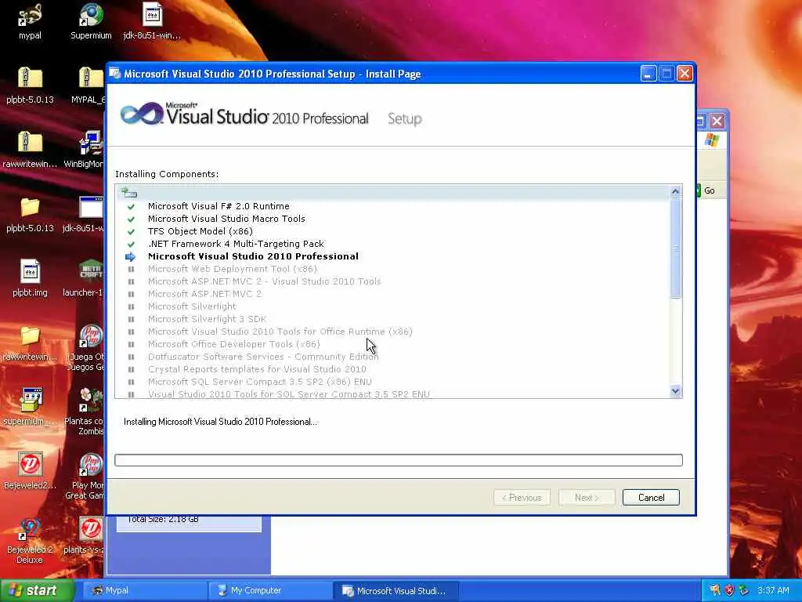
Task: Select Microsoft Office Developer Tools (x86) row
Action: [x=393, y=344]
